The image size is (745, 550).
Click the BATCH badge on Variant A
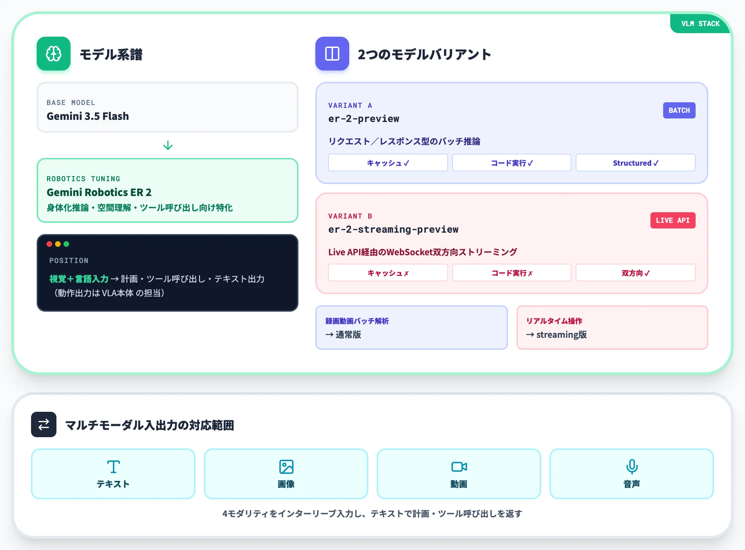point(679,110)
